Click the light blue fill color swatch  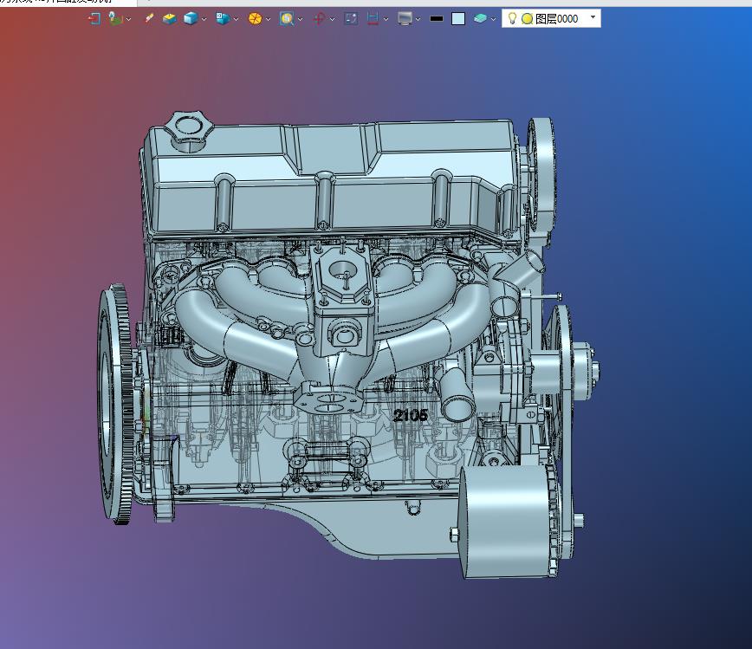tap(458, 18)
